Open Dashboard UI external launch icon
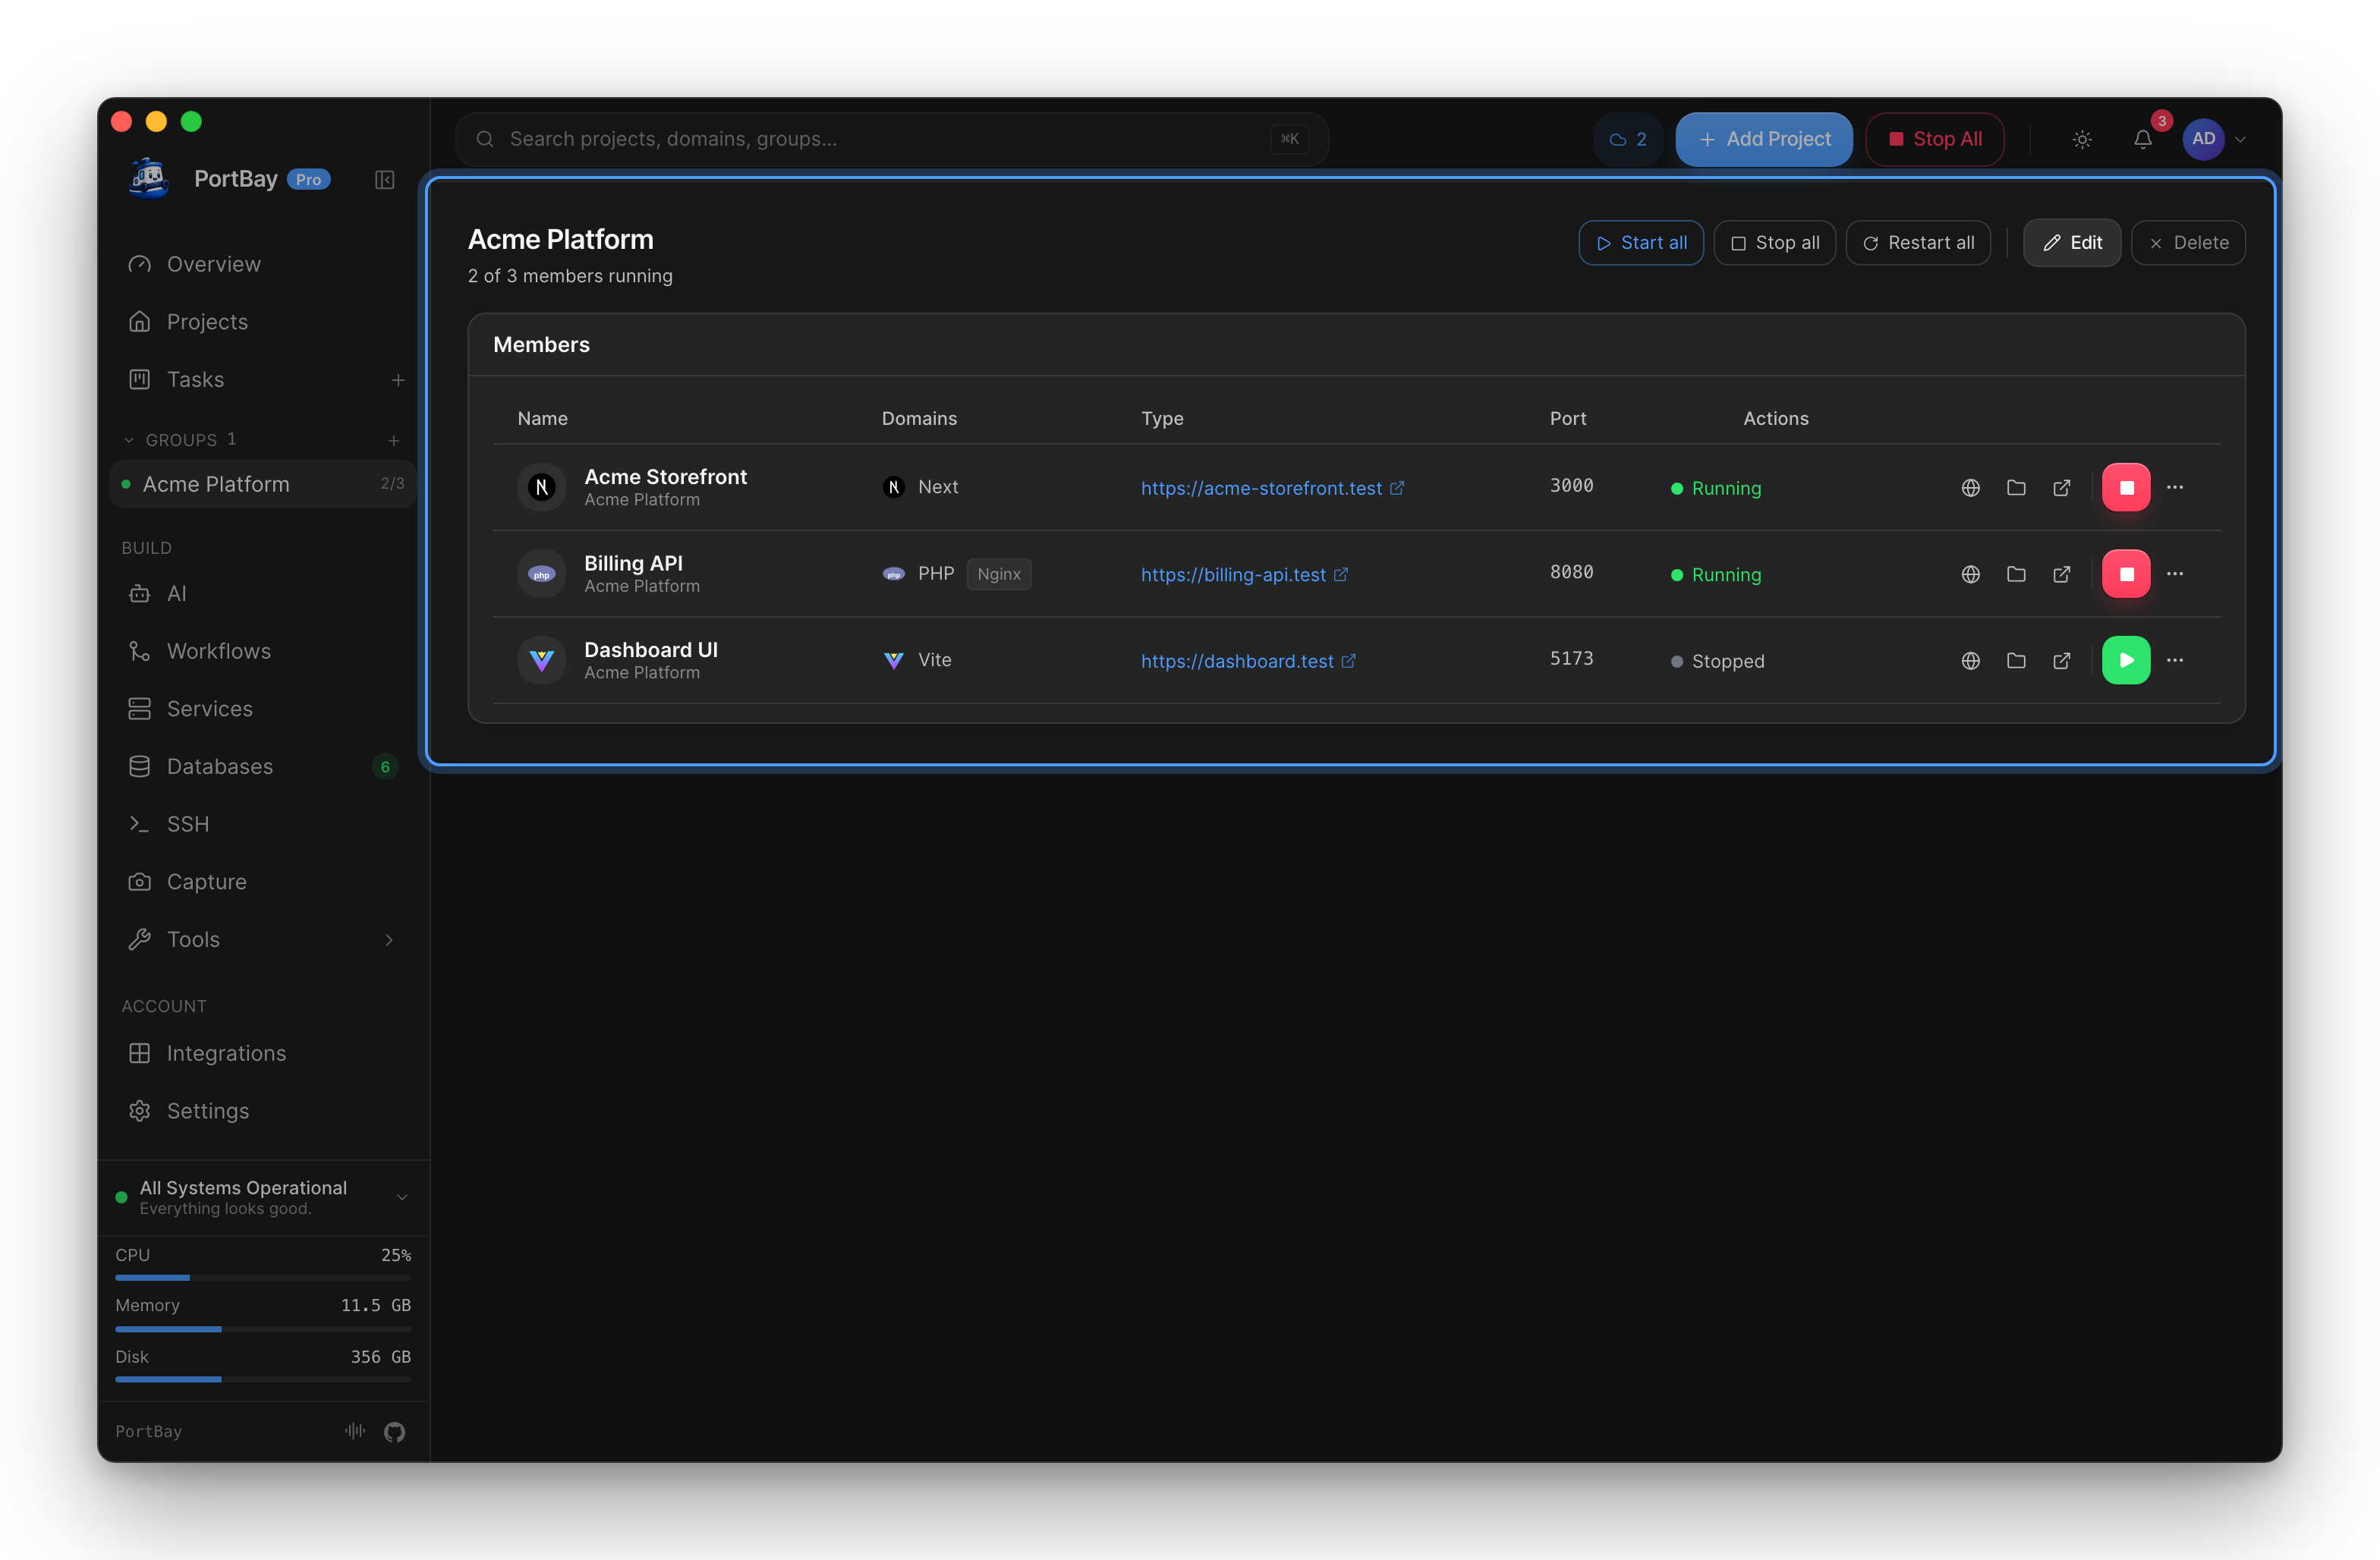The height and width of the screenshot is (1560, 2380). [2062, 660]
